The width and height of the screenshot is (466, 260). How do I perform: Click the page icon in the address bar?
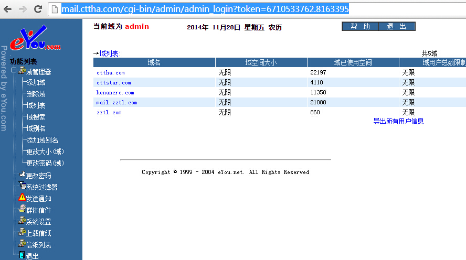click(x=55, y=9)
